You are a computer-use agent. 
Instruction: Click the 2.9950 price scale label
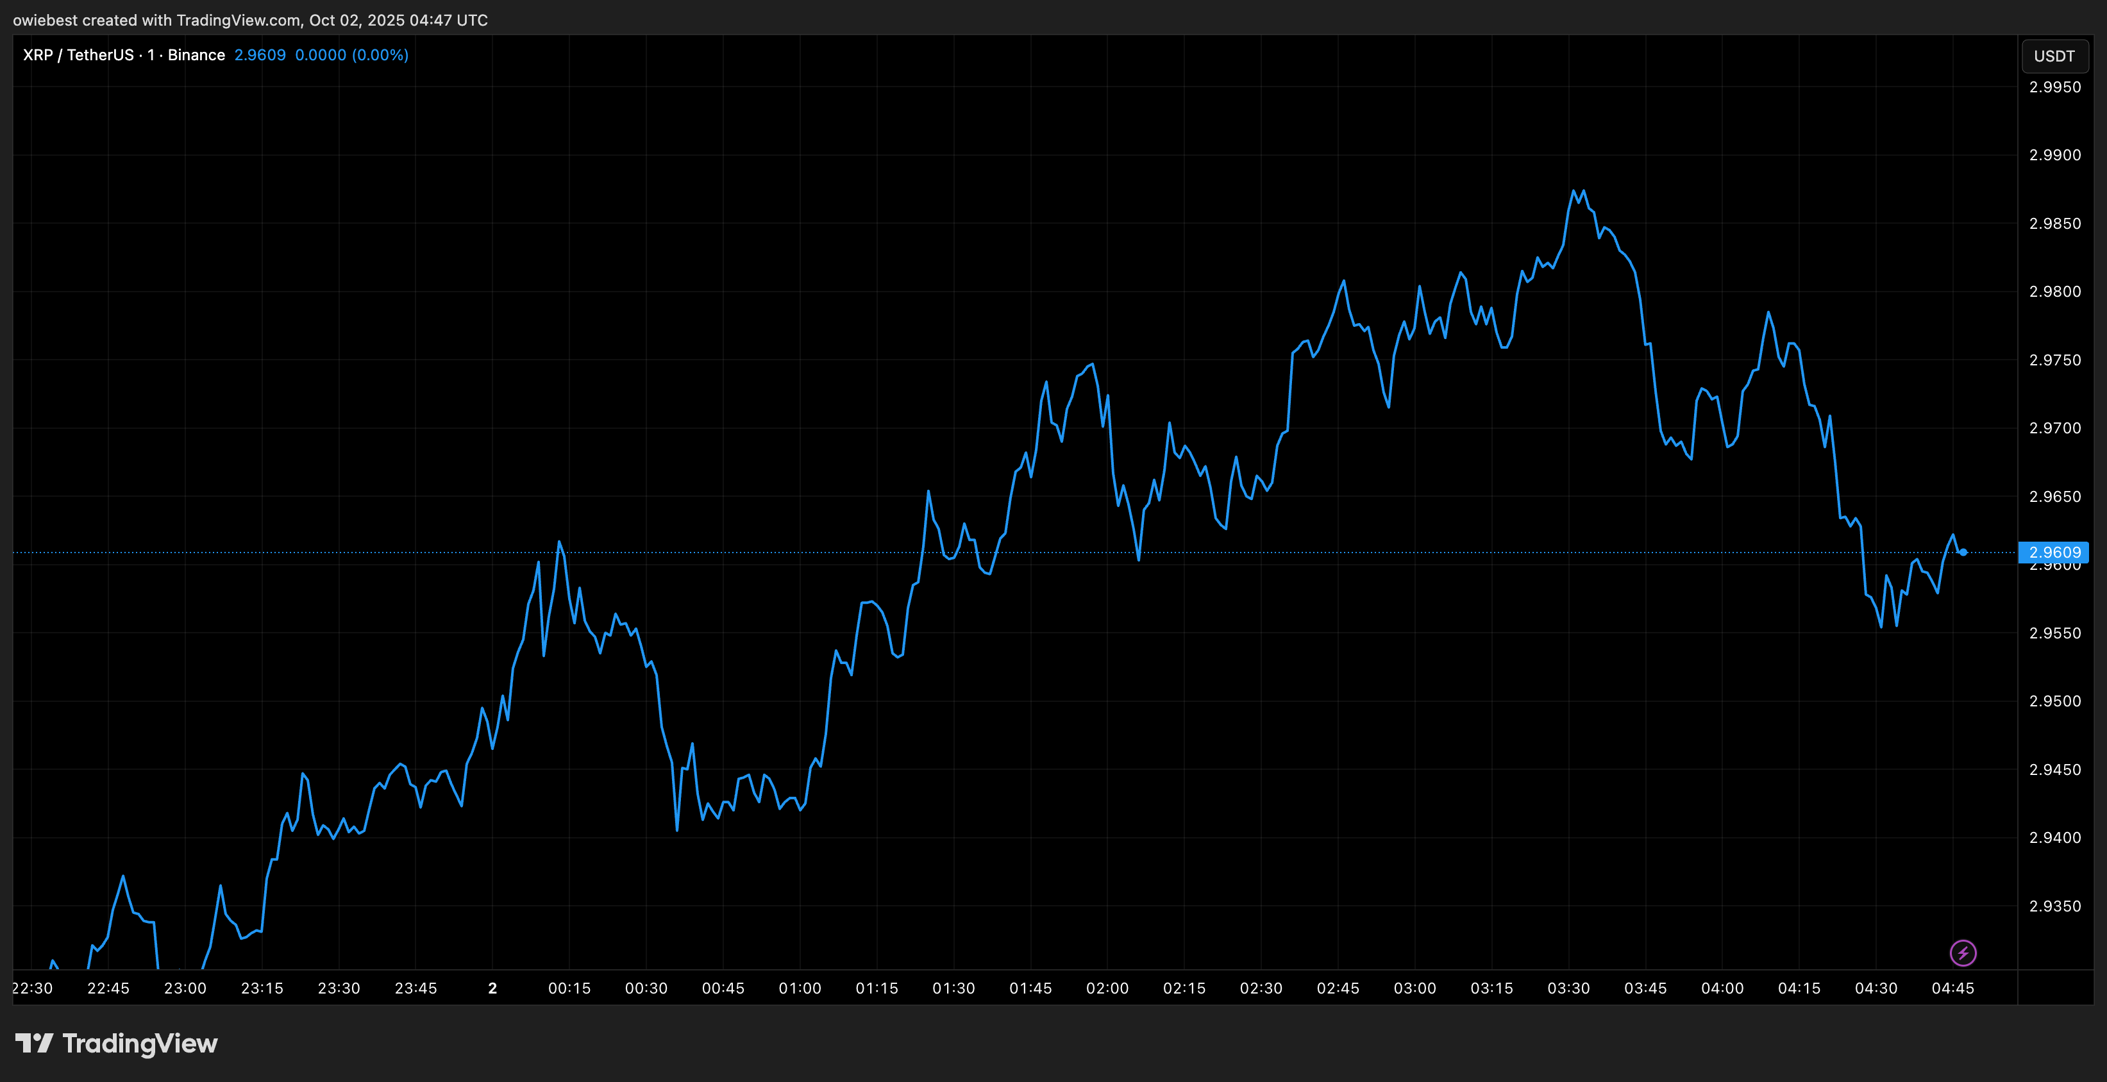2054,87
